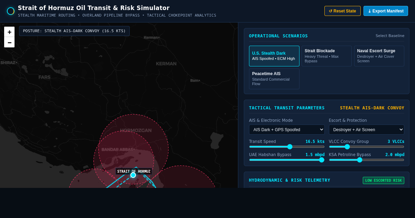Click the zoom in plus button
This screenshot has height=218, width=415.
[9, 32]
